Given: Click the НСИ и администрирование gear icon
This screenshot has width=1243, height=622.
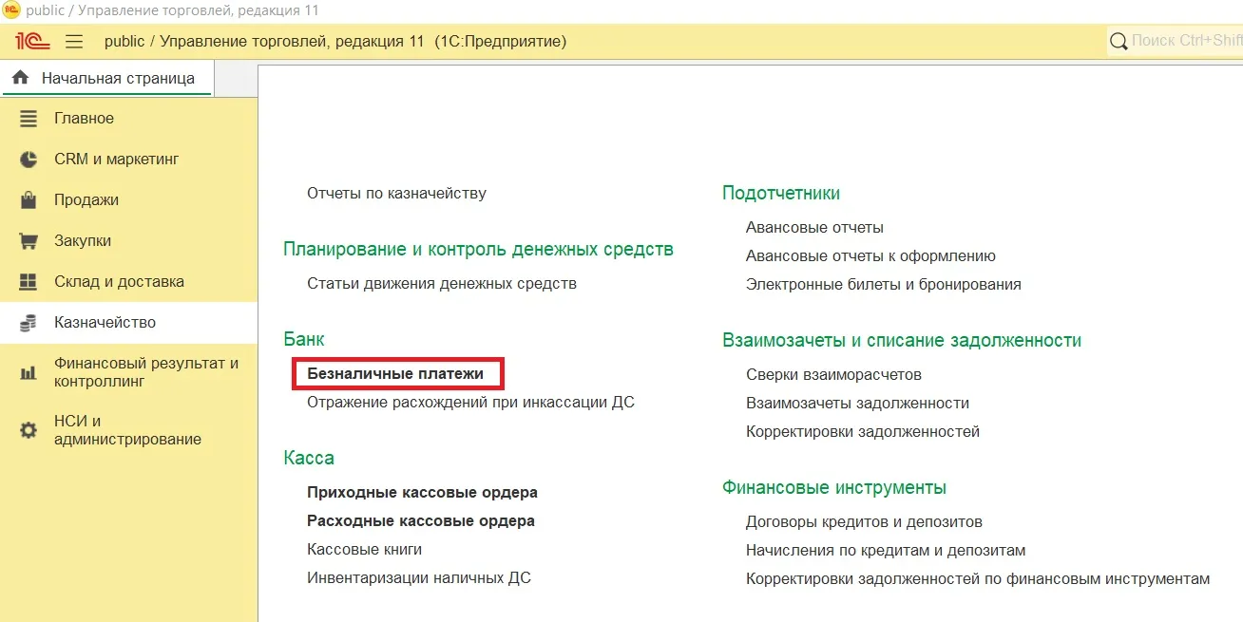Looking at the screenshot, I should [x=29, y=430].
